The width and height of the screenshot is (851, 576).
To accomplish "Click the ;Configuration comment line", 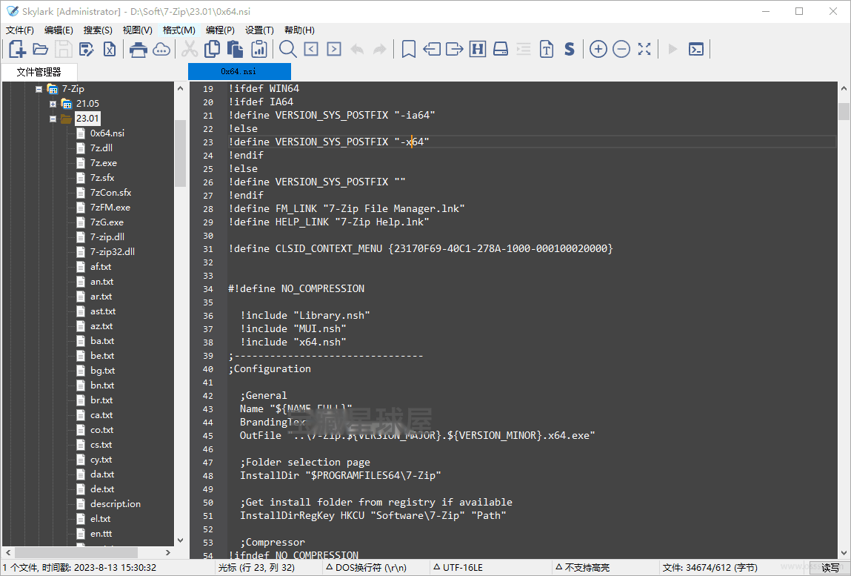I will pyautogui.click(x=270, y=369).
